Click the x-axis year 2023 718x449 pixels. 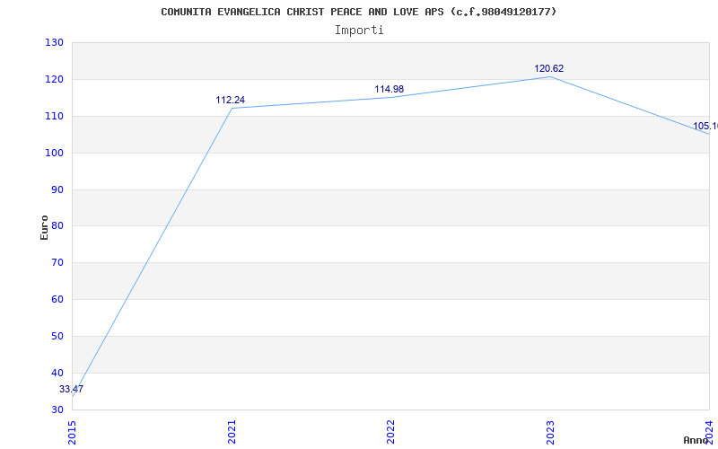click(550, 432)
